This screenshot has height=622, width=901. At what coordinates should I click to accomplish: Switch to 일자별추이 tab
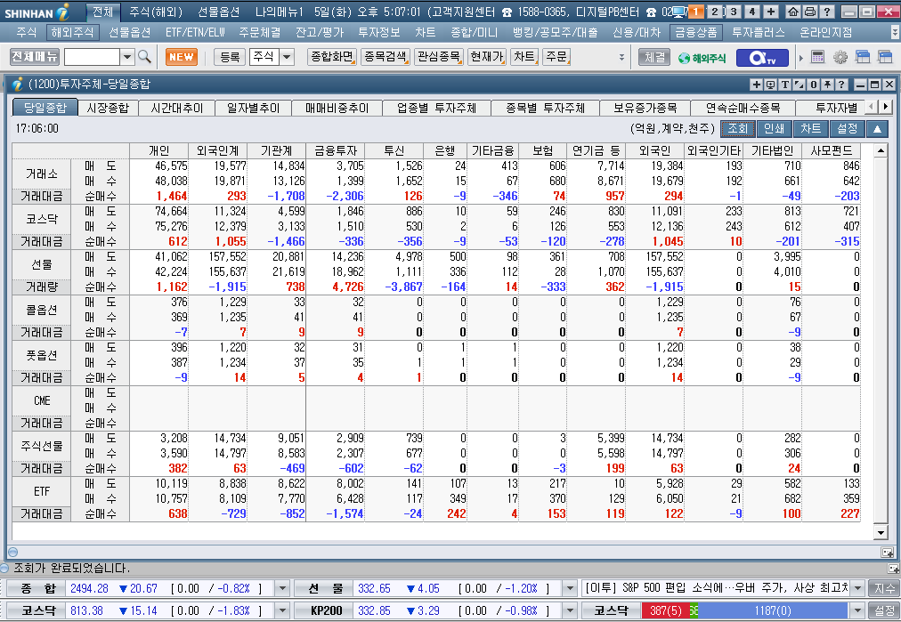253,108
